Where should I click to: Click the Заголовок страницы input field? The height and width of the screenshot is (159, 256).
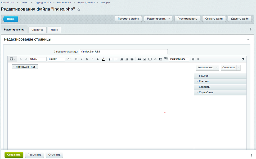[x=124, y=52]
